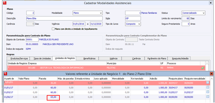Click the Entrada mínima column header
The width and height of the screenshot is (215, 103).
click(x=84, y=79)
